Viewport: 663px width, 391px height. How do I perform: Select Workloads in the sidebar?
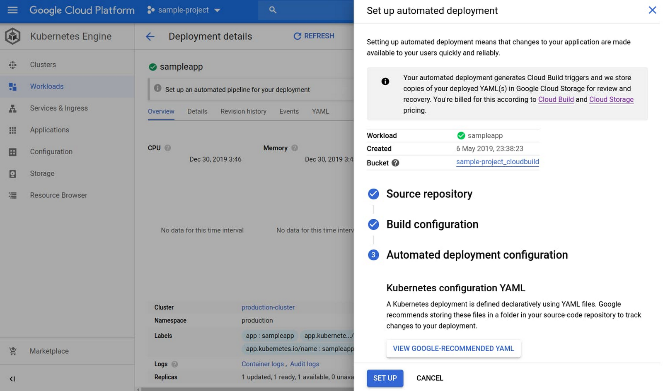click(x=67, y=86)
